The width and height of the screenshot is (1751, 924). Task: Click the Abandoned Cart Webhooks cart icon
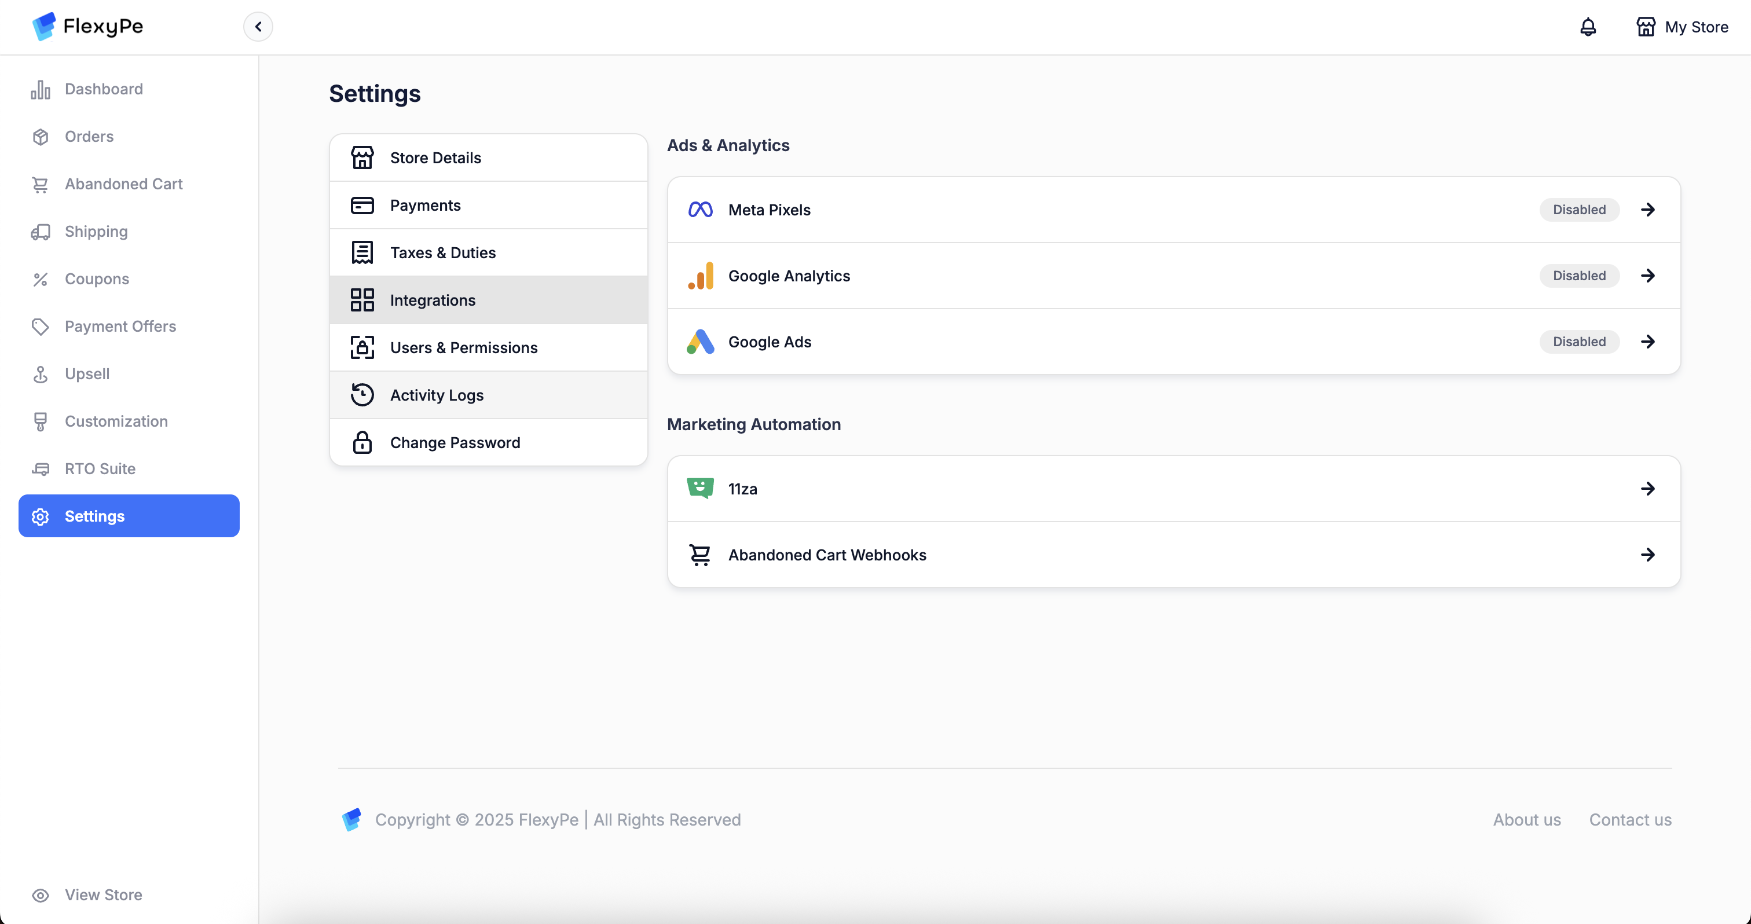point(700,555)
